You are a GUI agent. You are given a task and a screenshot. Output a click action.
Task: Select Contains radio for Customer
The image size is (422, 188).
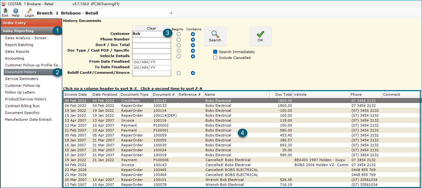[193, 34]
